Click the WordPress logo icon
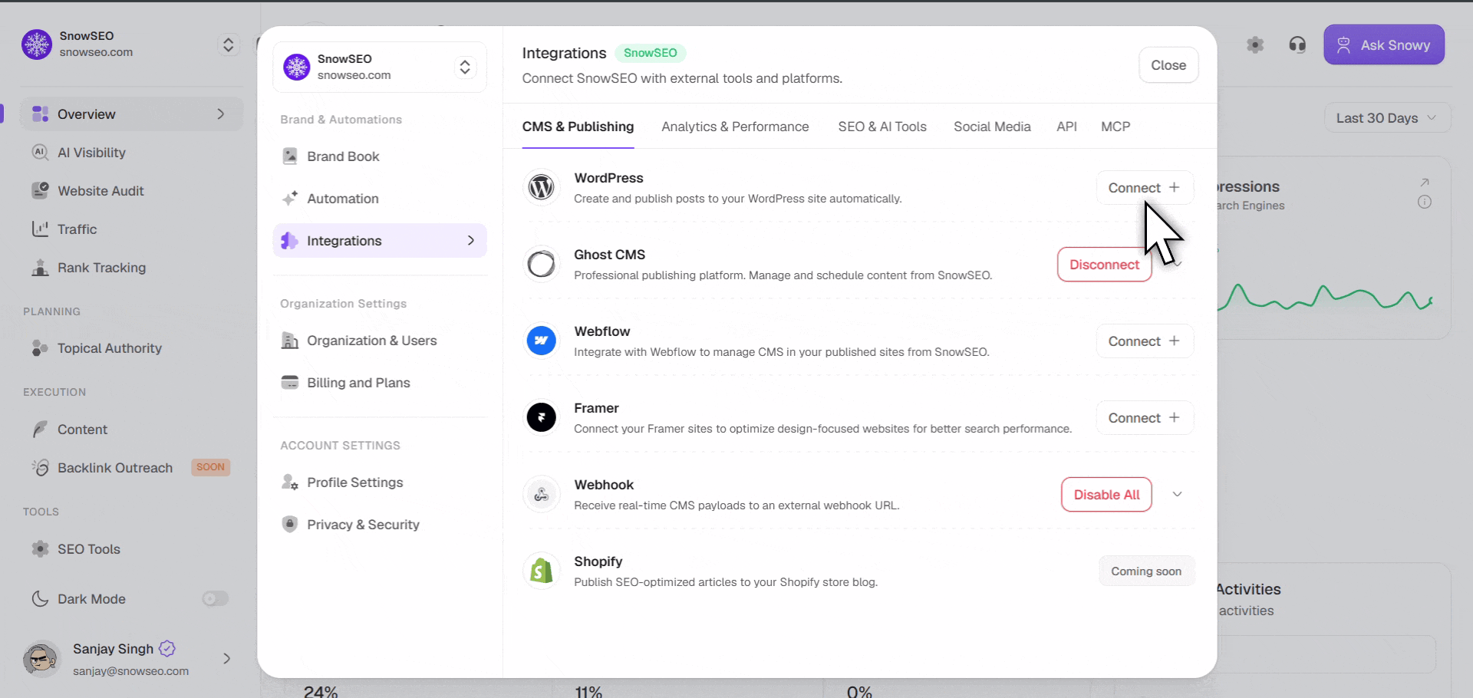1473x698 pixels. tap(541, 187)
